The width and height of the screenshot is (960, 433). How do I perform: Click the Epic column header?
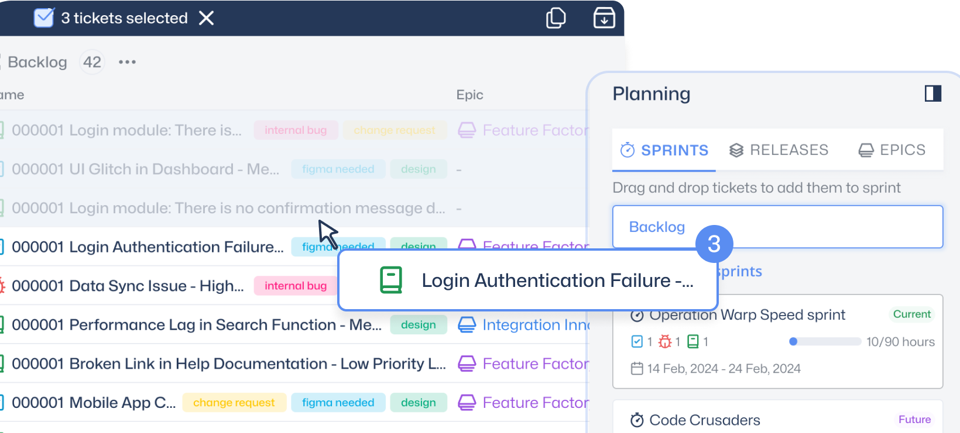(469, 95)
